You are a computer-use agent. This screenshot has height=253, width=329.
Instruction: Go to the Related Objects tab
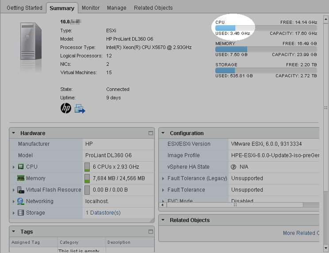coord(153,8)
